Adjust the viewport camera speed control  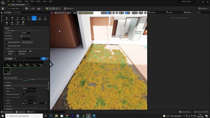click(141, 13)
